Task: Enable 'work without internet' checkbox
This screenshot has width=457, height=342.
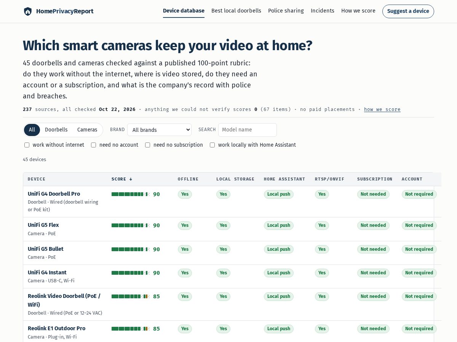Action: (x=27, y=145)
